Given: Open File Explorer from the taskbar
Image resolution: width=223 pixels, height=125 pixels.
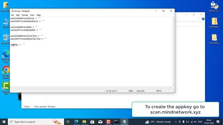Looking at the screenshot, I should pos(84,122).
